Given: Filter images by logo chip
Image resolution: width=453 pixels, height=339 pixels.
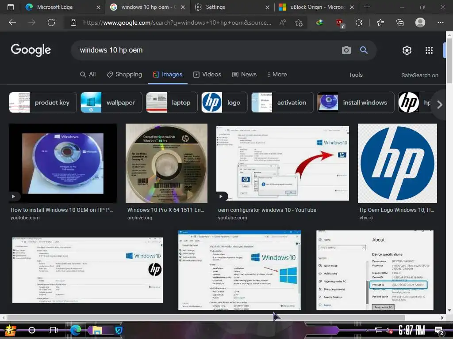Looking at the screenshot, I should [x=224, y=102].
